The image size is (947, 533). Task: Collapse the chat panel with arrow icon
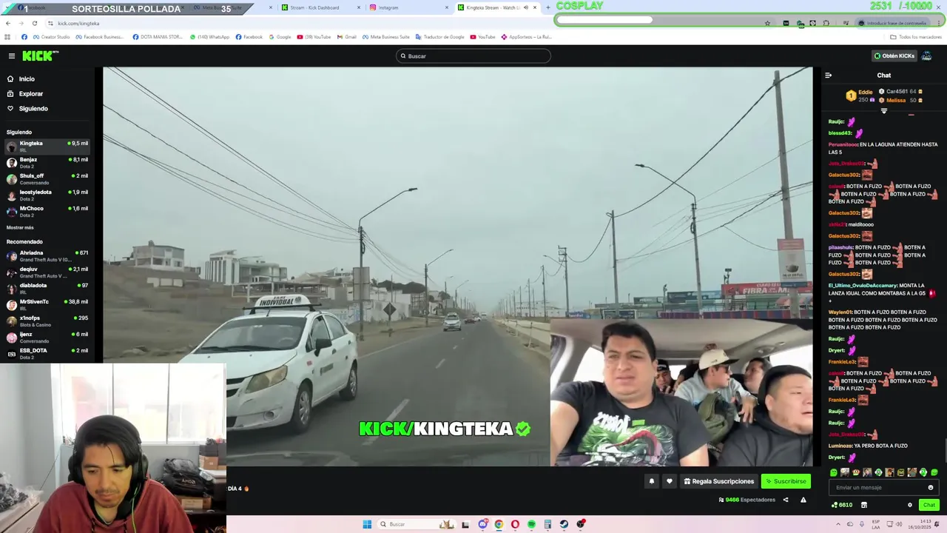[828, 75]
